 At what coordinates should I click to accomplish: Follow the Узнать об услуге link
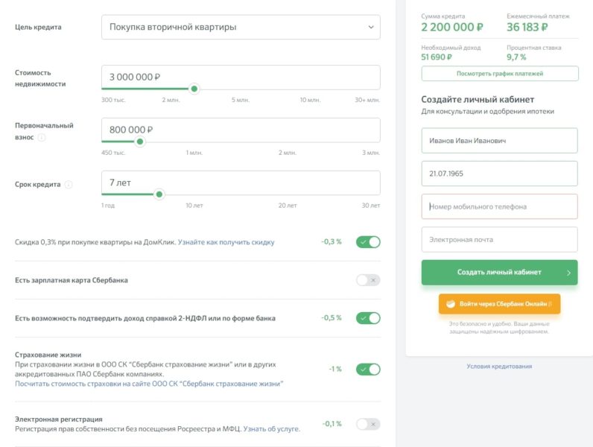271,429
